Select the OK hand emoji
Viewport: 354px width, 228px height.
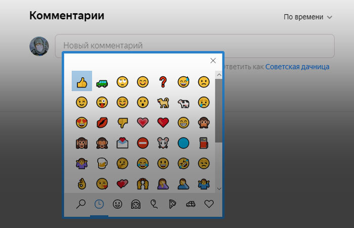tap(82, 184)
